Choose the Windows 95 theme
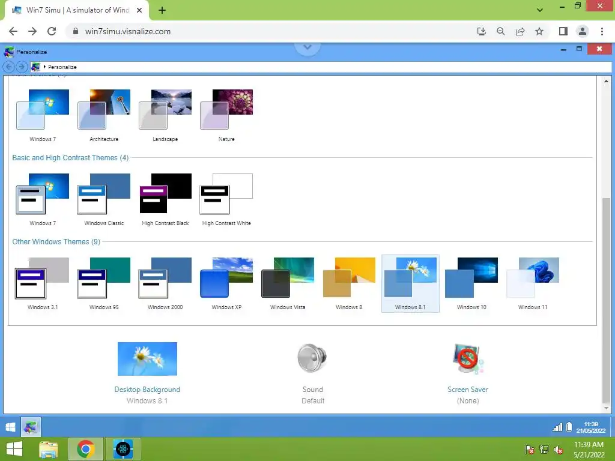 104,283
